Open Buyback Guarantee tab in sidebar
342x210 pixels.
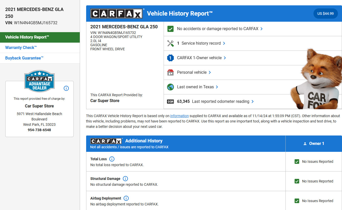[24, 58]
